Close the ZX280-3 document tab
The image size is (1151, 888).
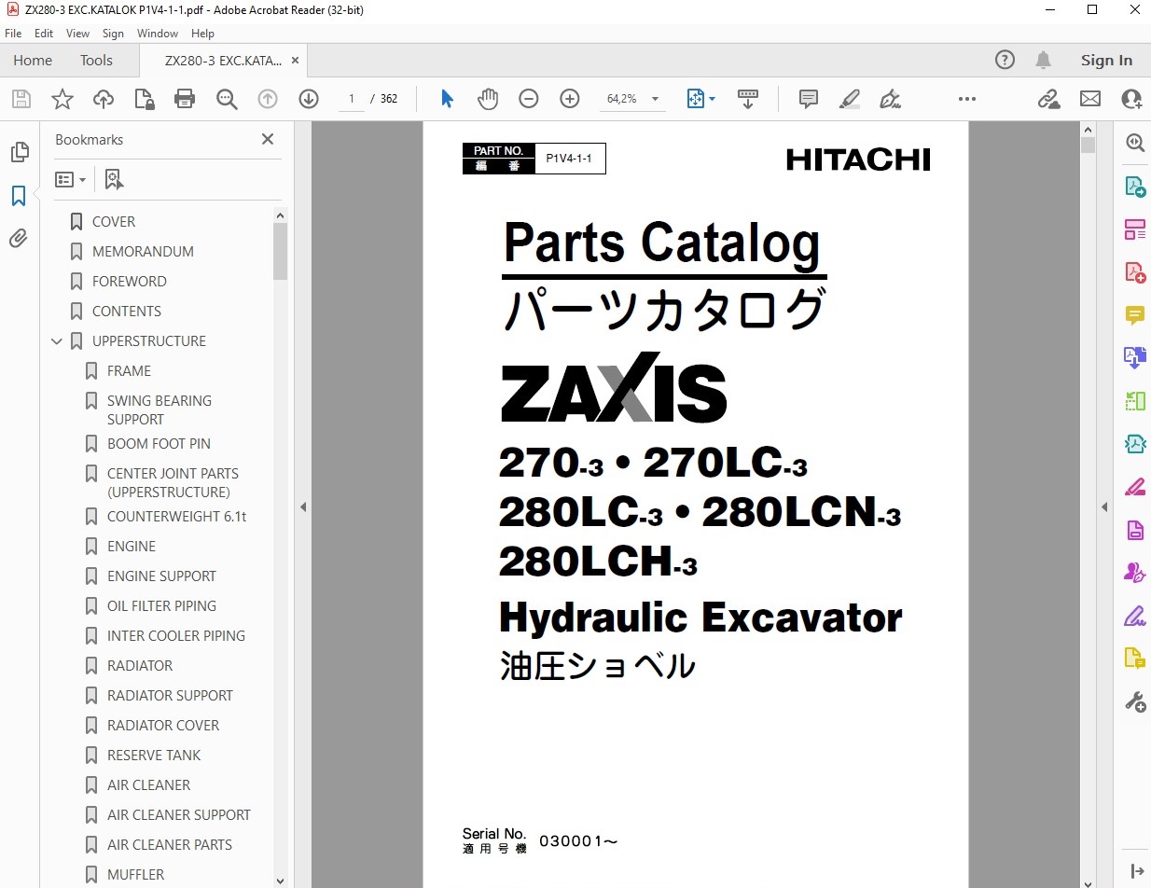pyautogui.click(x=296, y=61)
